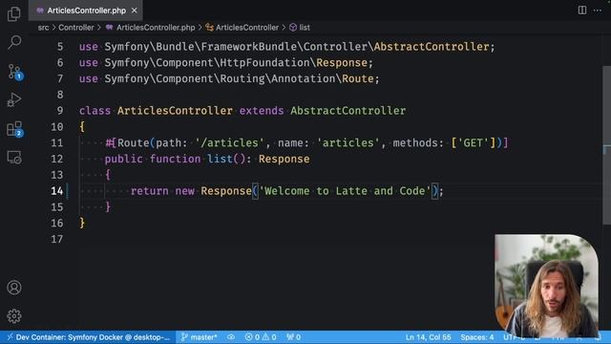
Task: Click the Controller breadcrumb folder
Action: 76,28
